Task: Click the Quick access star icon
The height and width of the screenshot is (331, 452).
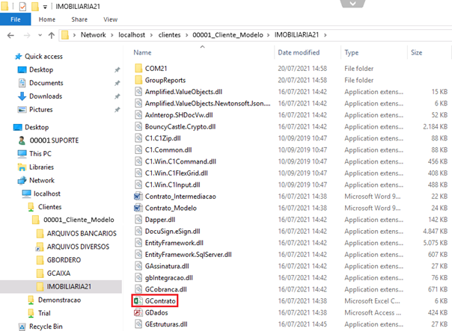Action: pos(18,57)
